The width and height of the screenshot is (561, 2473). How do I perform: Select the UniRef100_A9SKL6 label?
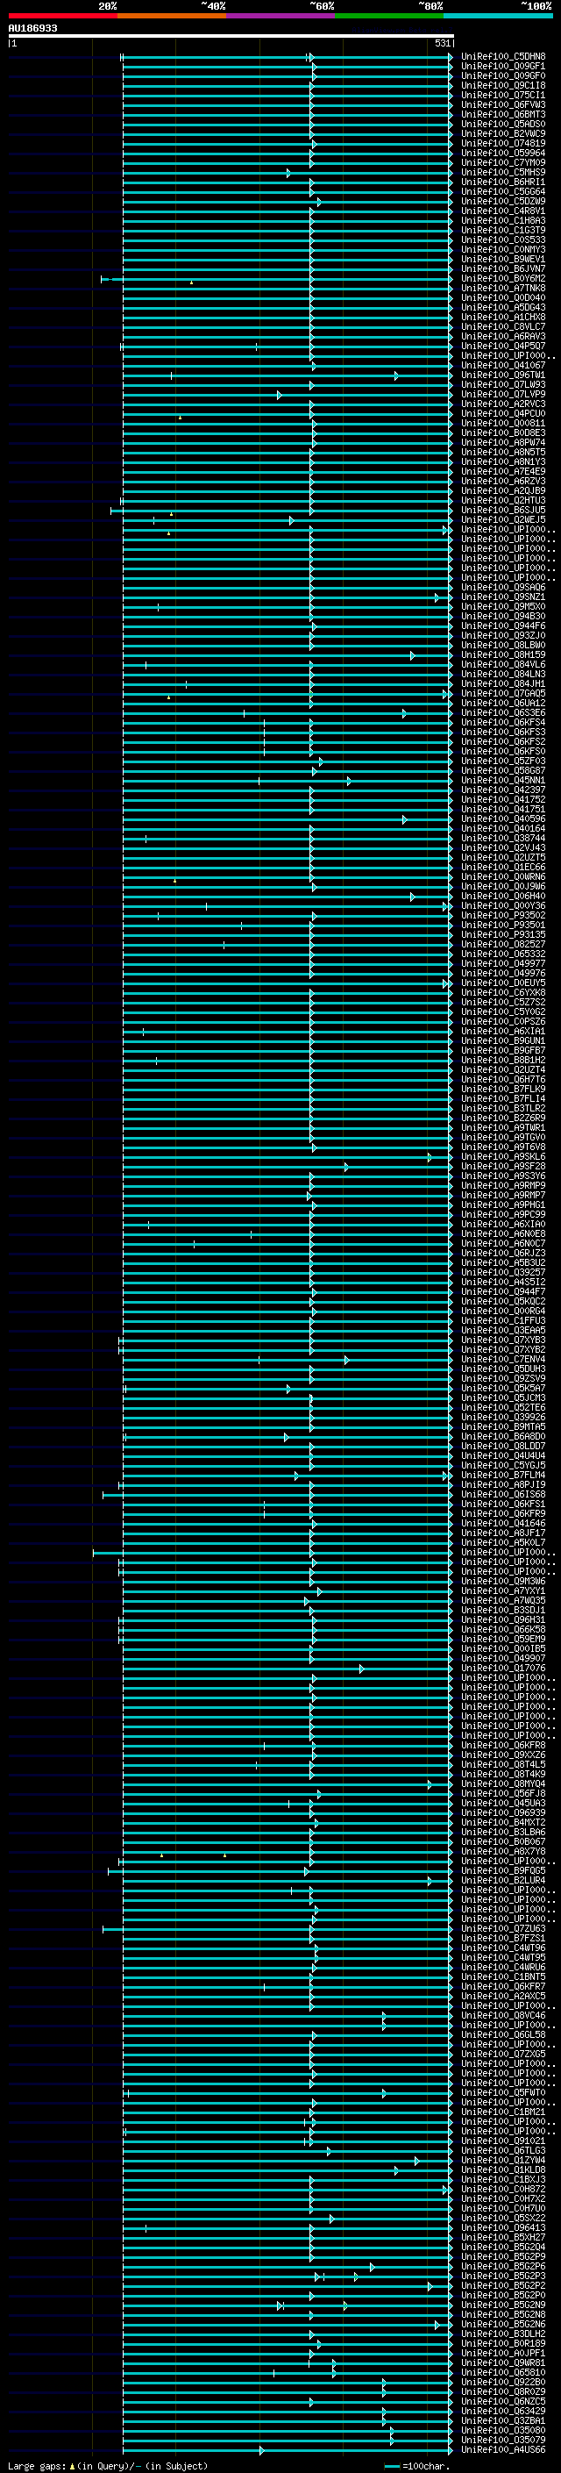pos(503,1157)
